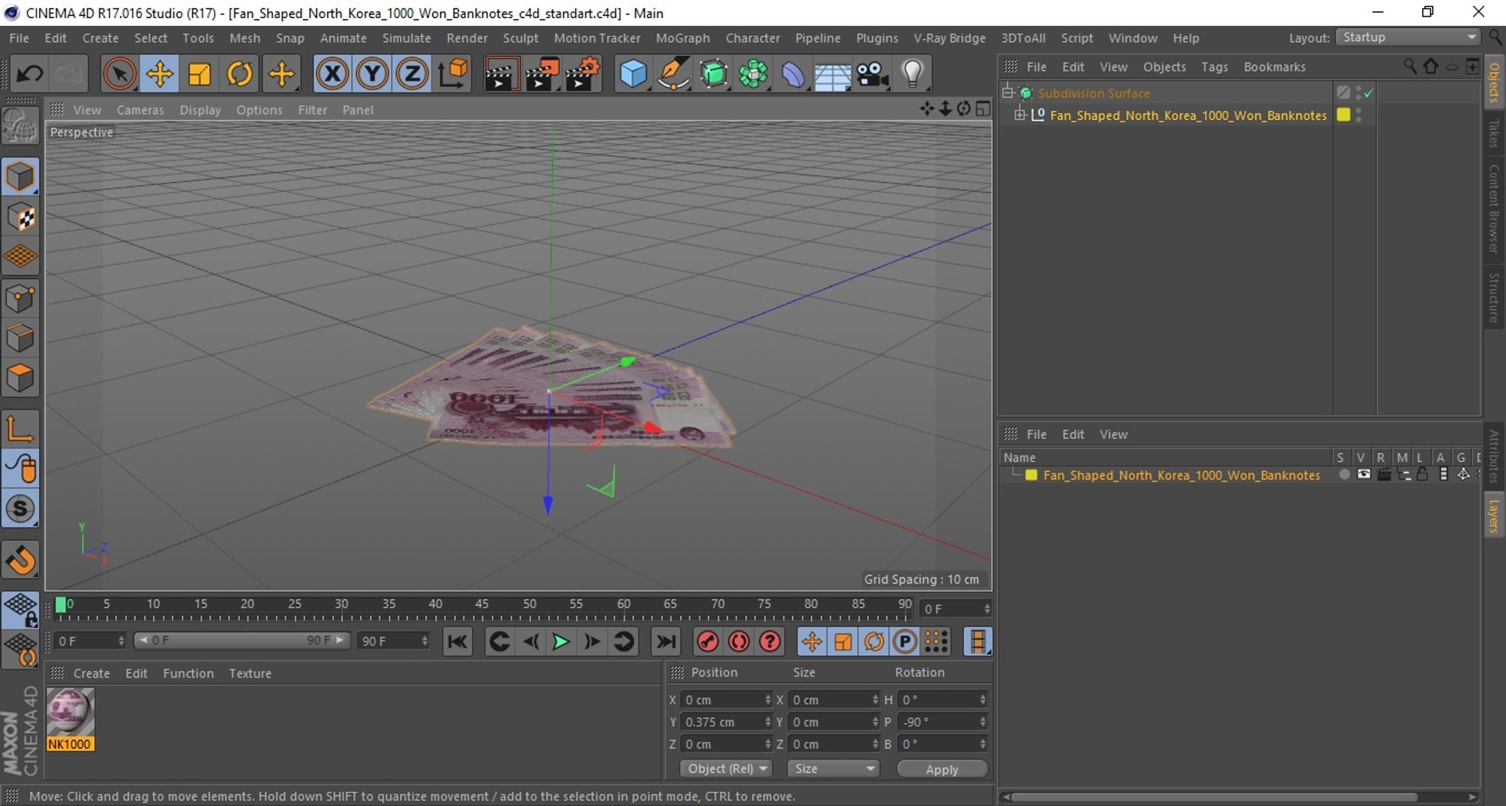This screenshot has height=806, width=1506.
Task: Toggle Position keyframe recording
Action: 812,642
